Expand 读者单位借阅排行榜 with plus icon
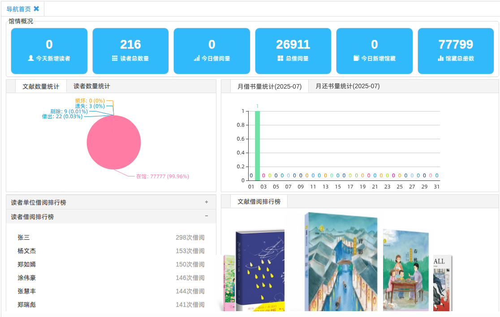This screenshot has width=500, height=317. point(207,202)
